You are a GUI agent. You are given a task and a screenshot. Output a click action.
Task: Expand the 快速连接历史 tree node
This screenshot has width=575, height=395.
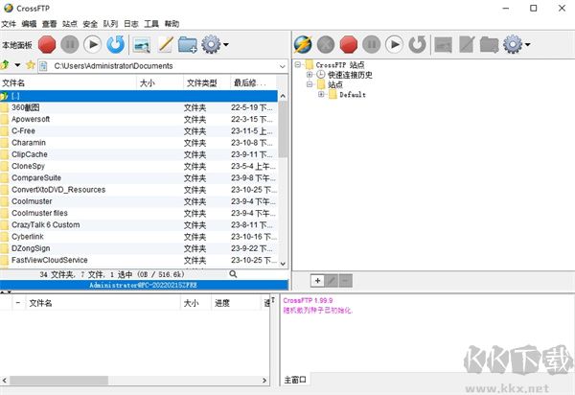click(310, 75)
